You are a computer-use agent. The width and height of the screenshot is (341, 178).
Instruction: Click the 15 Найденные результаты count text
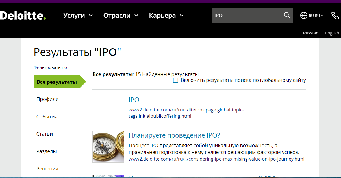point(167,74)
